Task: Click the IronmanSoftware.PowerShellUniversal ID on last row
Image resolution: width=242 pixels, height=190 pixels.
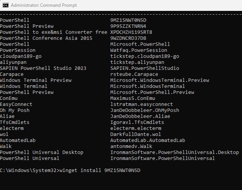Action: (162, 158)
